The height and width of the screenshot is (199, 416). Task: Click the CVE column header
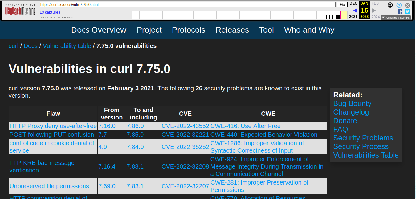click(186, 114)
